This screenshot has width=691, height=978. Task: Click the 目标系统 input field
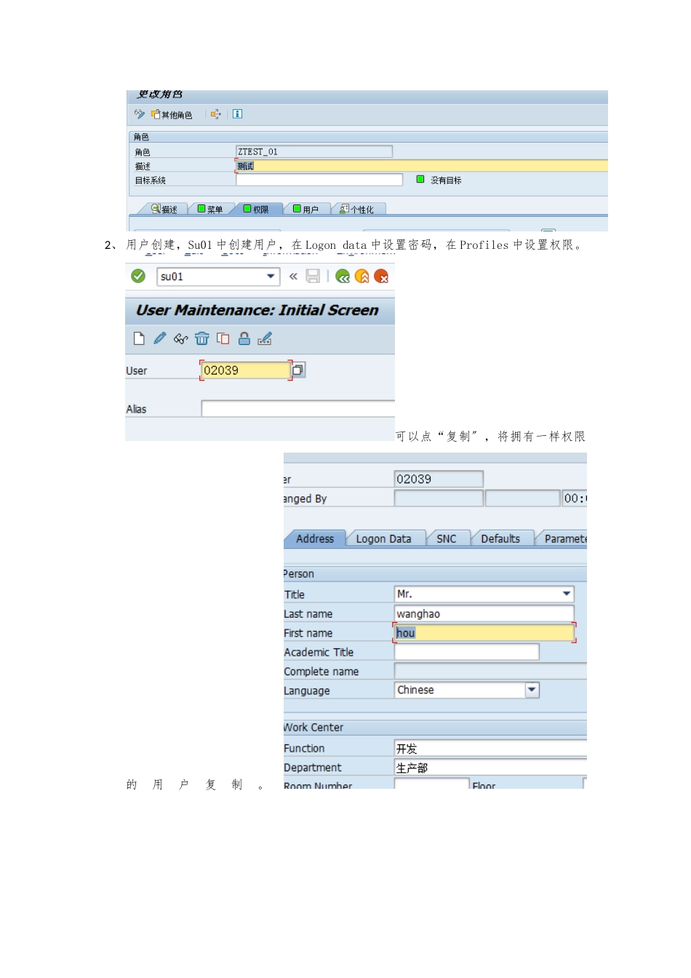(x=319, y=180)
